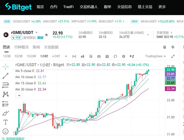Select the 1分钟 interval
184x140 pixels.
pos(7,56)
